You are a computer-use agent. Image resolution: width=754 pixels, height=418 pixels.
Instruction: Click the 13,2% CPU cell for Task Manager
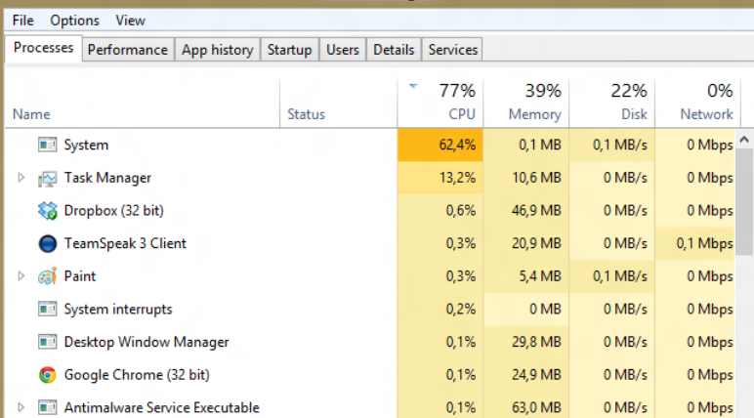[x=440, y=178]
